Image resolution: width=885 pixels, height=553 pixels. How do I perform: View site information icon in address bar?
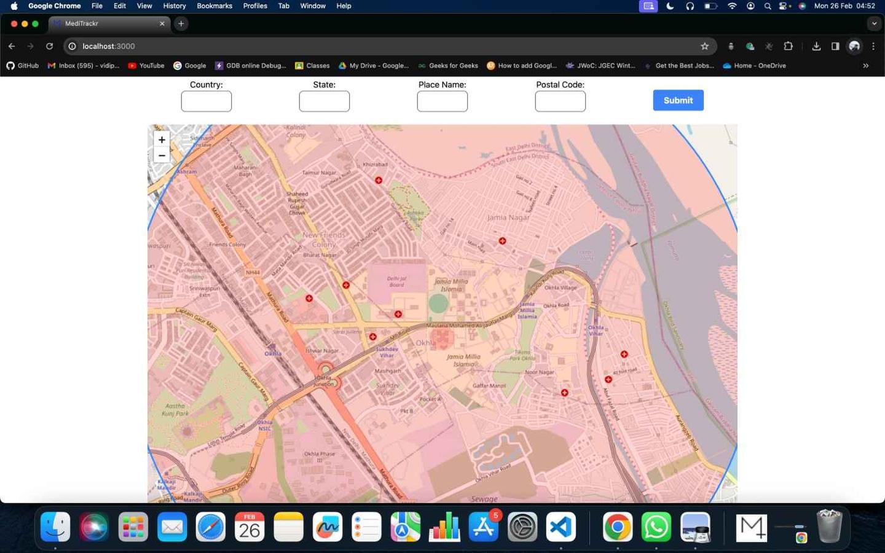tap(72, 46)
